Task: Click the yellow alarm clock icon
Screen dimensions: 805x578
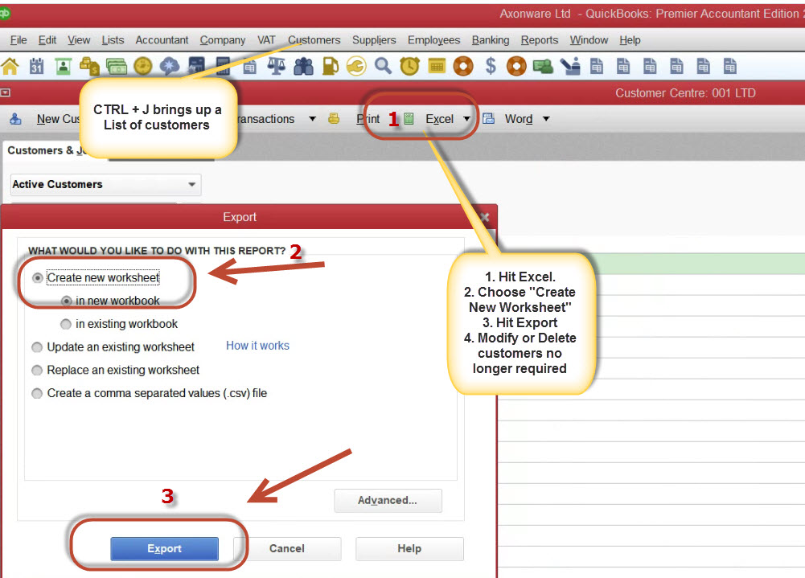Action: click(x=409, y=66)
